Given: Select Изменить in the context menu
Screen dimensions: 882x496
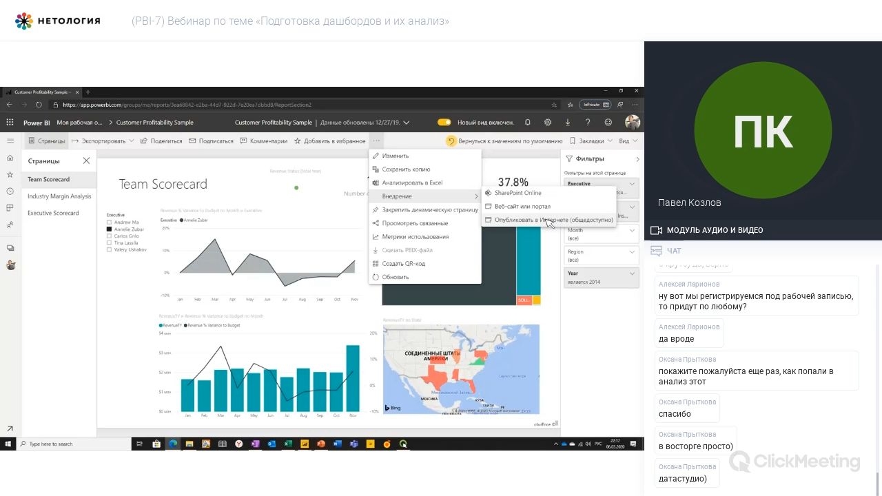Looking at the screenshot, I should [x=424, y=156].
